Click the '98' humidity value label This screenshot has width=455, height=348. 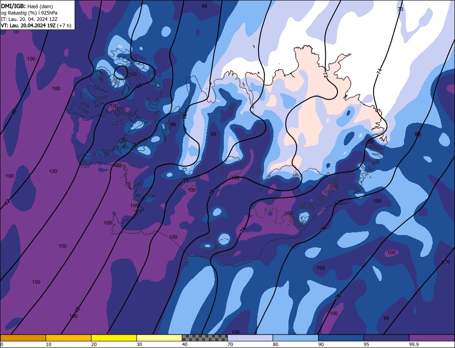205,6
